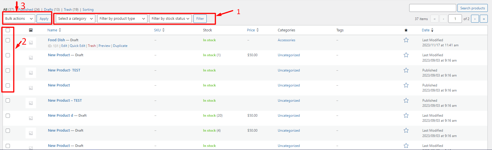Click the 2023/11/17 at 11:41 am date

coord(440,45)
